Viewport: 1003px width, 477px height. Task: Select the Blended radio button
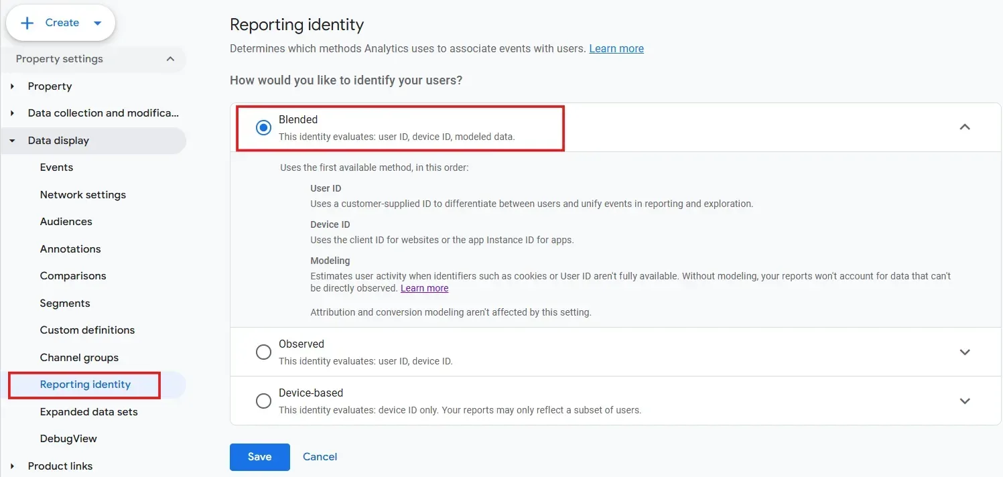264,127
